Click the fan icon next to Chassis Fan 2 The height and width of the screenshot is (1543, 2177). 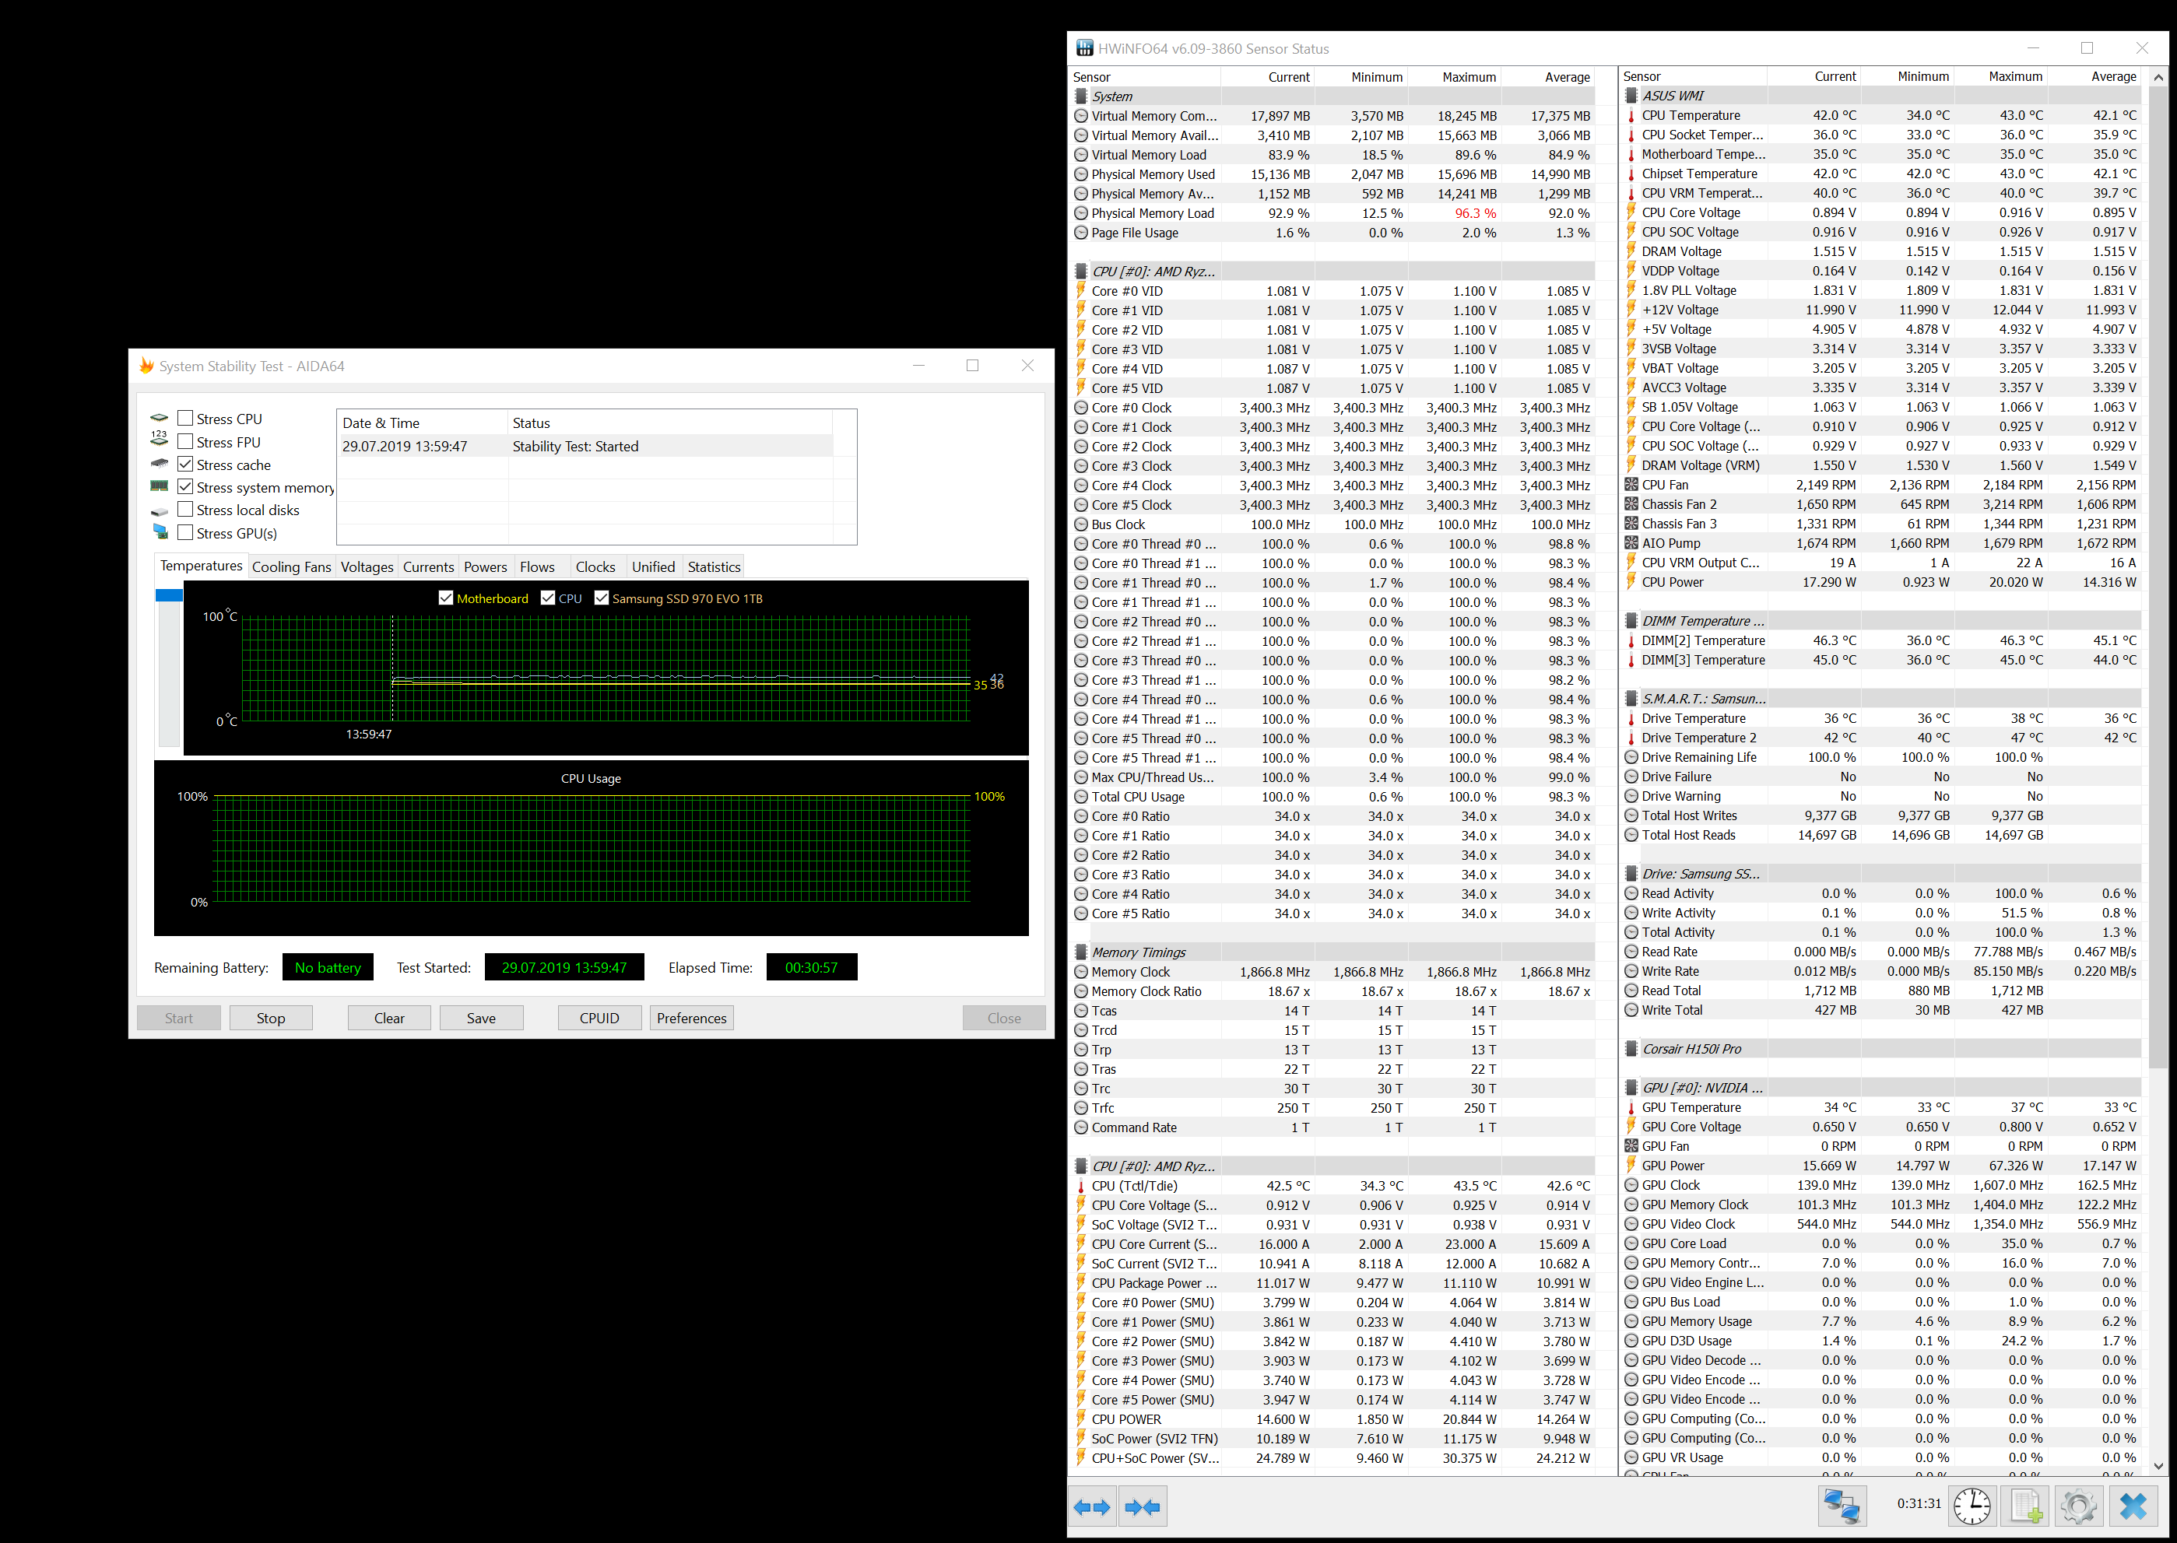pyautogui.click(x=1631, y=504)
